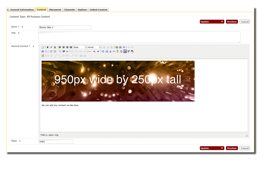Click the top Preview button
The height and width of the screenshot is (169, 264).
pos(232,22)
